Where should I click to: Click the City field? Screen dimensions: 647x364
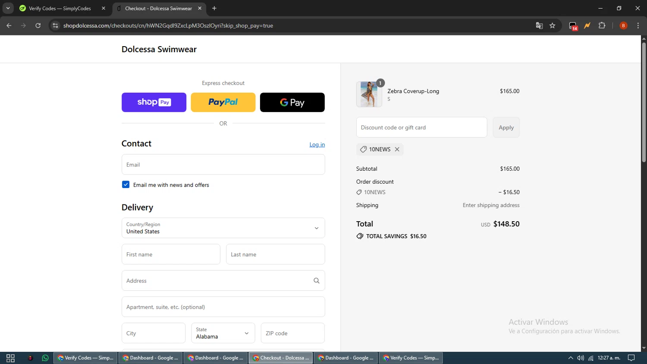coord(154,333)
